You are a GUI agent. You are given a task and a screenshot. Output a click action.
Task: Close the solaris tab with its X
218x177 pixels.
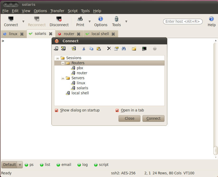pos(51,34)
